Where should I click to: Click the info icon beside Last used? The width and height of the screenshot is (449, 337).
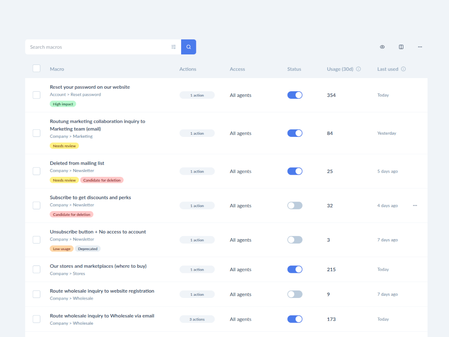point(403,69)
